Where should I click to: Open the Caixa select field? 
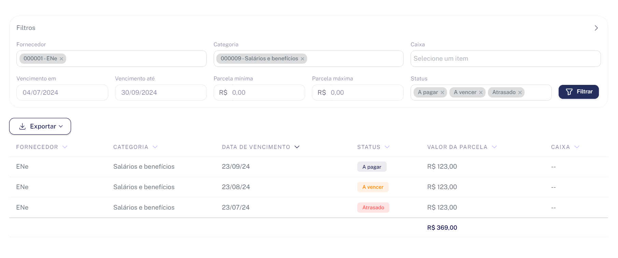505,59
